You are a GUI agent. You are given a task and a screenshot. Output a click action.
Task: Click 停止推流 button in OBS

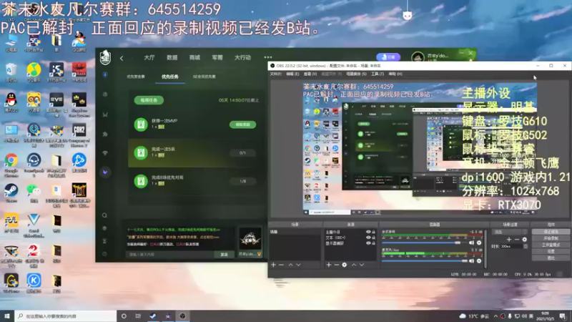point(551,232)
